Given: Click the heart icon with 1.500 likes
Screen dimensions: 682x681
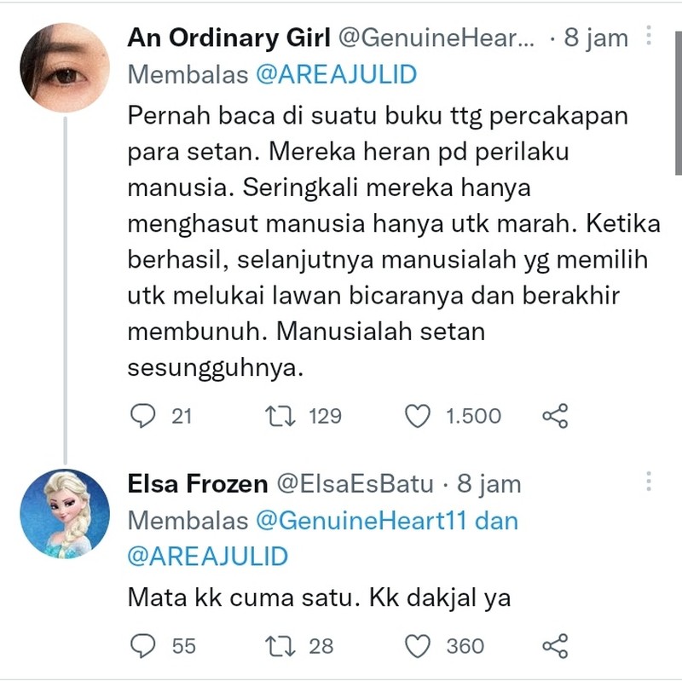Looking at the screenshot, I should pos(418,416).
